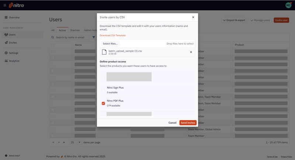Expand the Import & export dropdown
The image size is (295, 160).
234,20
